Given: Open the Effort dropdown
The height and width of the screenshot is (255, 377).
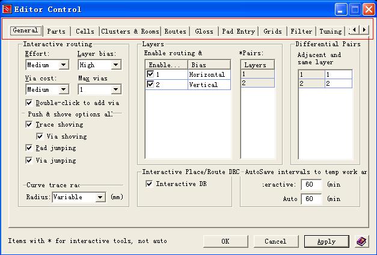Looking at the screenshot, I should [x=63, y=65].
